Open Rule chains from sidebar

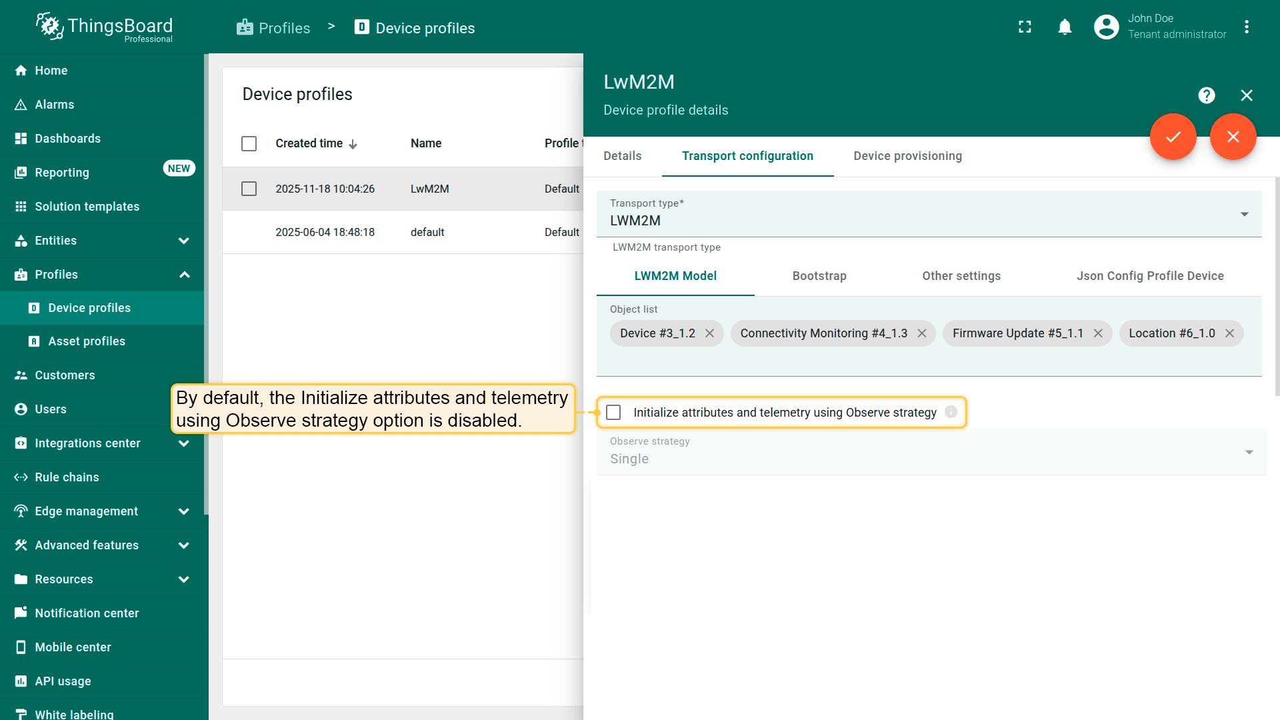coord(67,477)
